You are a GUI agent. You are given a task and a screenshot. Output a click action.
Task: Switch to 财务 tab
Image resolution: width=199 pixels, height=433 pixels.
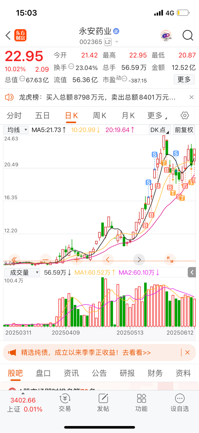pos(155,373)
